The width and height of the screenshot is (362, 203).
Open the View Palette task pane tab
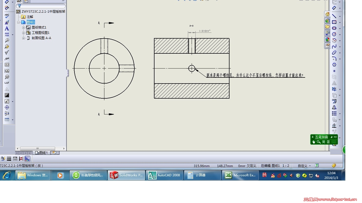point(327,33)
